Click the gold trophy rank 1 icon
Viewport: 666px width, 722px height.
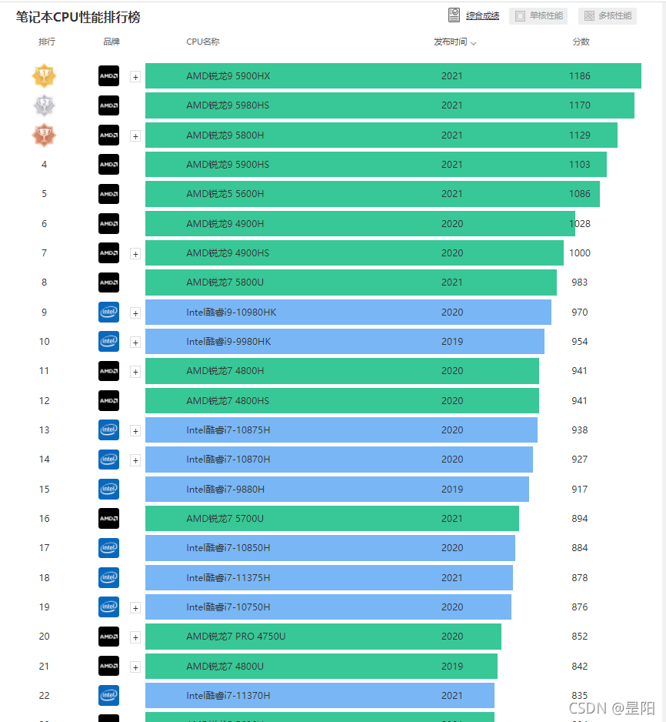click(44, 75)
